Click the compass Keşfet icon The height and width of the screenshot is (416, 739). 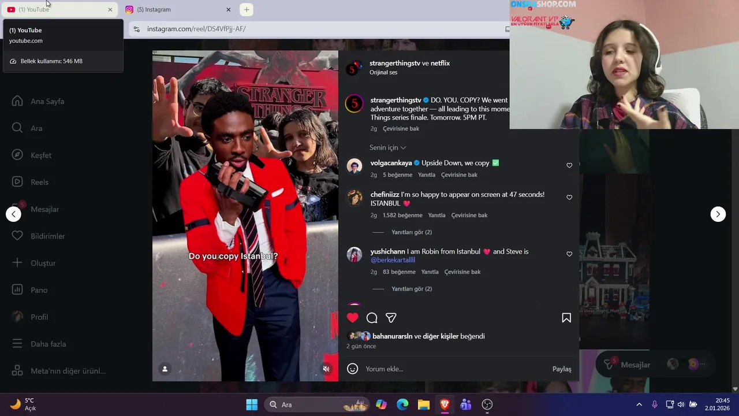coord(17,155)
